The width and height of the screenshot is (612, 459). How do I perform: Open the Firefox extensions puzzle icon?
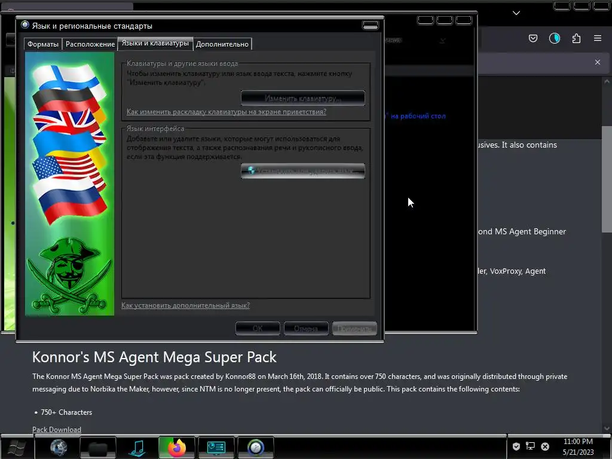pyautogui.click(x=576, y=38)
